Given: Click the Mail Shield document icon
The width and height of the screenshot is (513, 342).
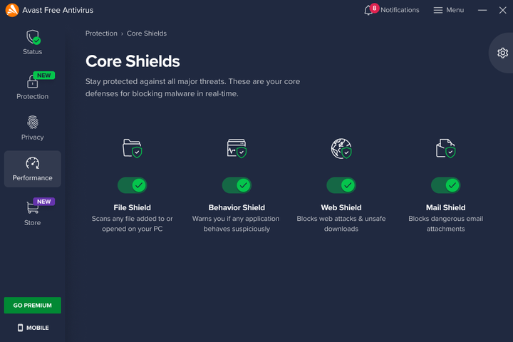Looking at the screenshot, I should [446, 148].
